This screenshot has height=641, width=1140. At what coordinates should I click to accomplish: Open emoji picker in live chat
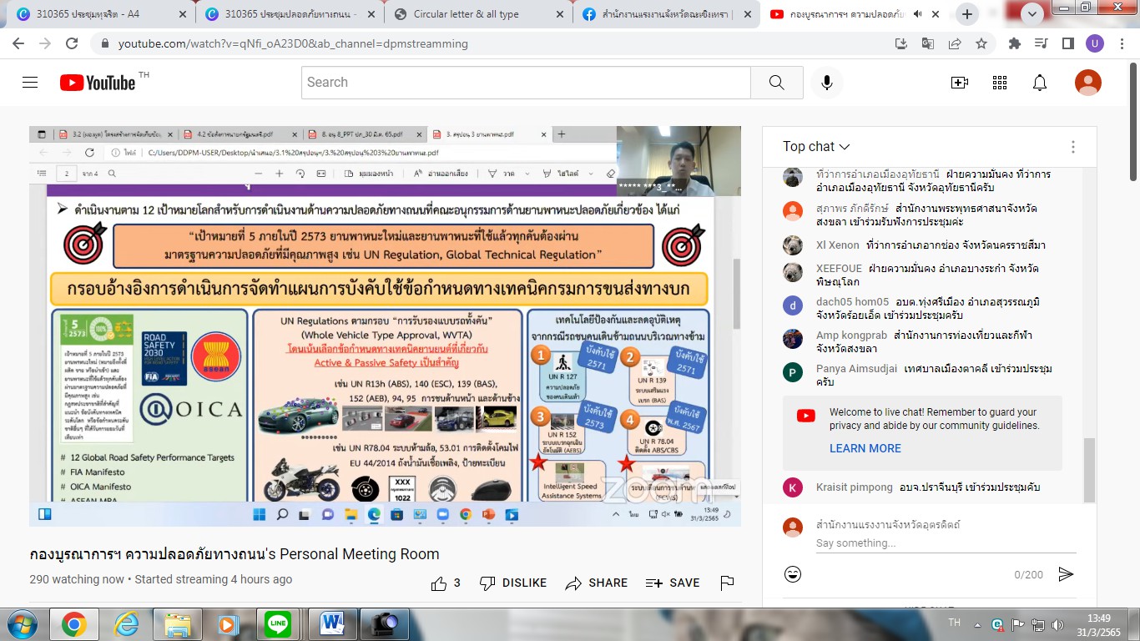[x=793, y=574]
